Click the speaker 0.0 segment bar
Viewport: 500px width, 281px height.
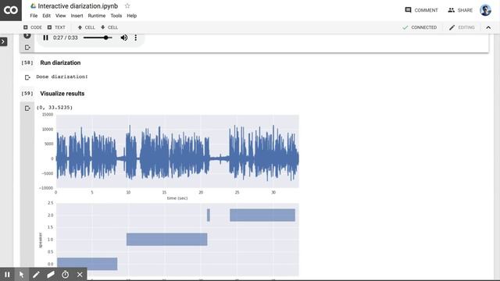pos(87,264)
